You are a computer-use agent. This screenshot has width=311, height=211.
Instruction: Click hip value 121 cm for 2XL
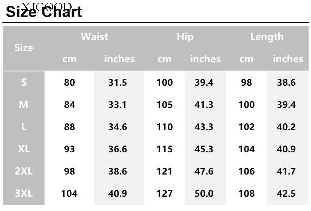[165, 171]
